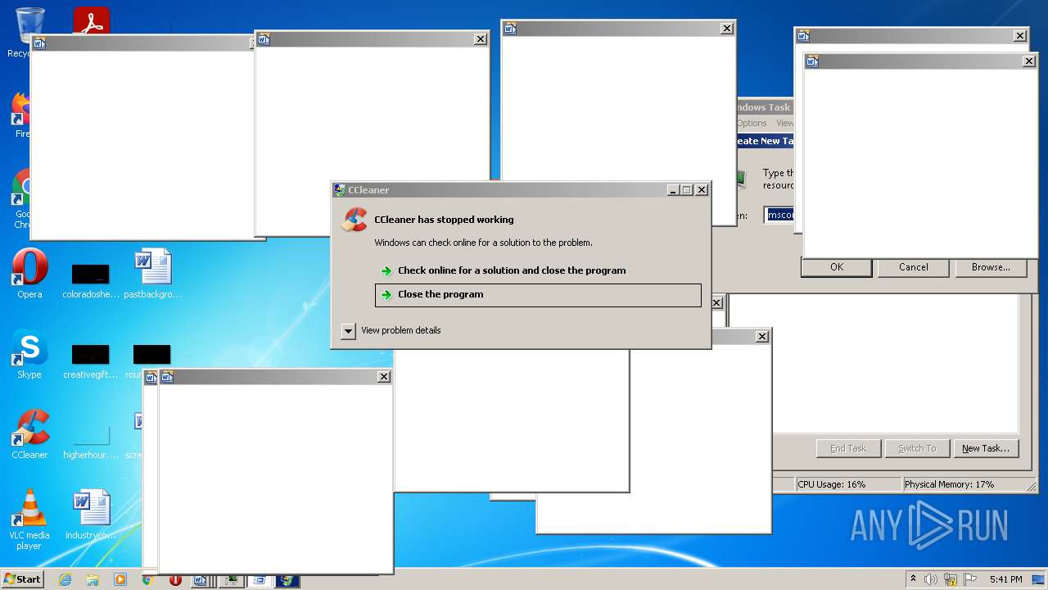The height and width of the screenshot is (590, 1048).
Task: Click the End Task button
Action: (847, 448)
